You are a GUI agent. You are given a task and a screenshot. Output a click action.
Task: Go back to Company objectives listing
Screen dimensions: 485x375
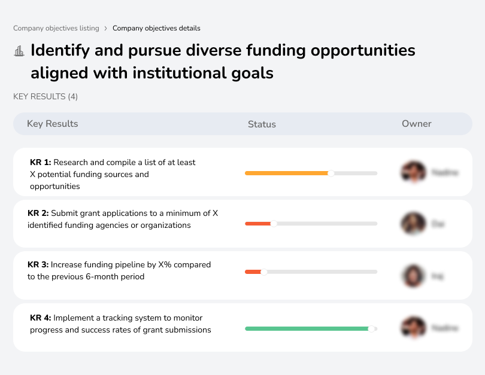(56, 28)
